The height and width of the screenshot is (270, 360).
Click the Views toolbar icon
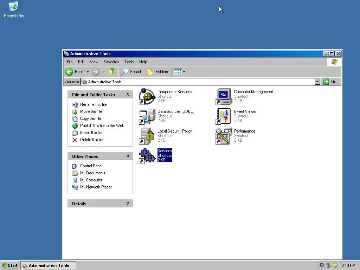(178, 72)
